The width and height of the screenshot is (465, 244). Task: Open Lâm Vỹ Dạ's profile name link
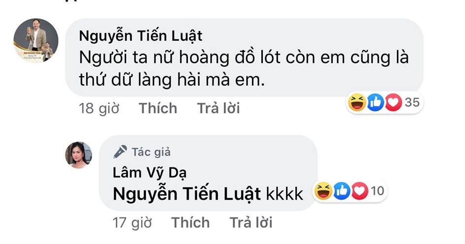149,173
